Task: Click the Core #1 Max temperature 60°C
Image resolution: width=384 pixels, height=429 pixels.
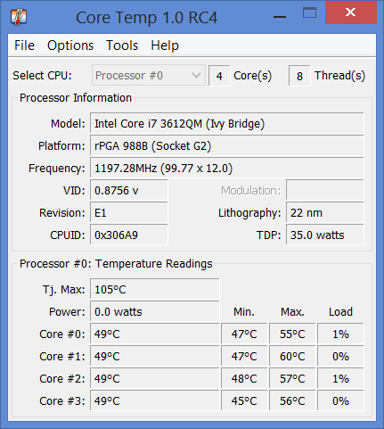Action: coord(292,356)
